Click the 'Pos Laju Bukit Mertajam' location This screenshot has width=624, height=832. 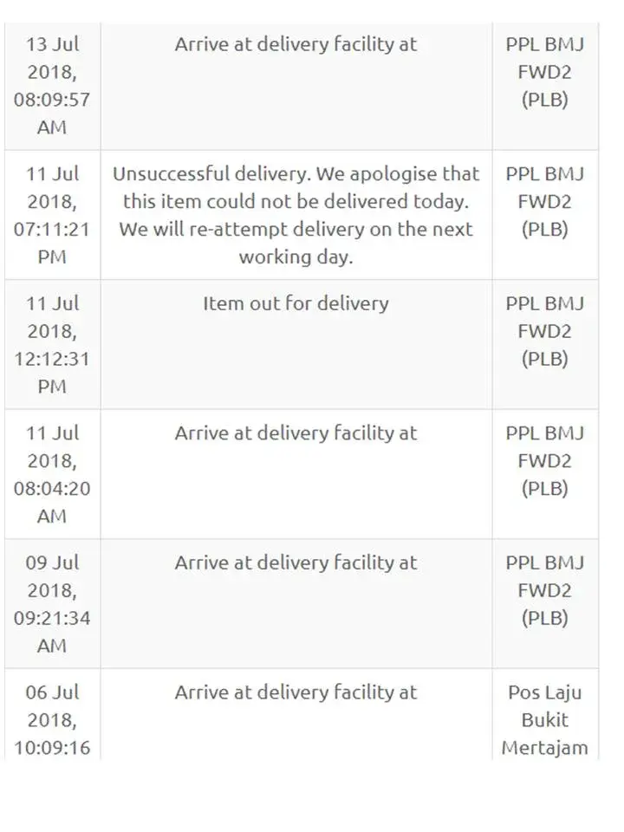[x=545, y=720]
